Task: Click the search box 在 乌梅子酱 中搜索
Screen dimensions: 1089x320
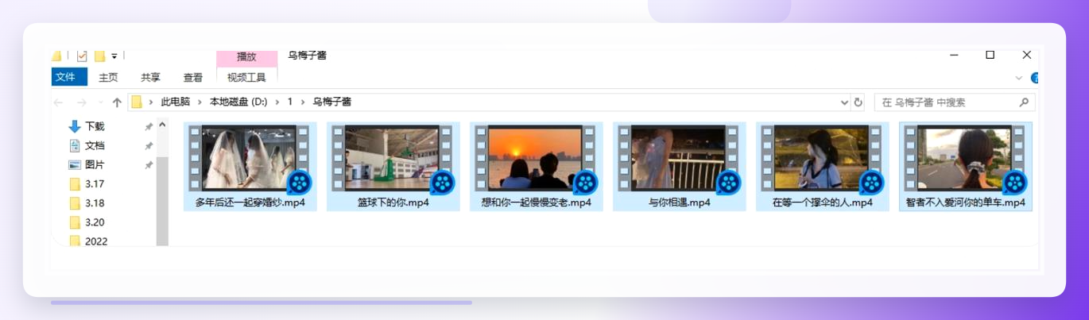Action: click(955, 102)
